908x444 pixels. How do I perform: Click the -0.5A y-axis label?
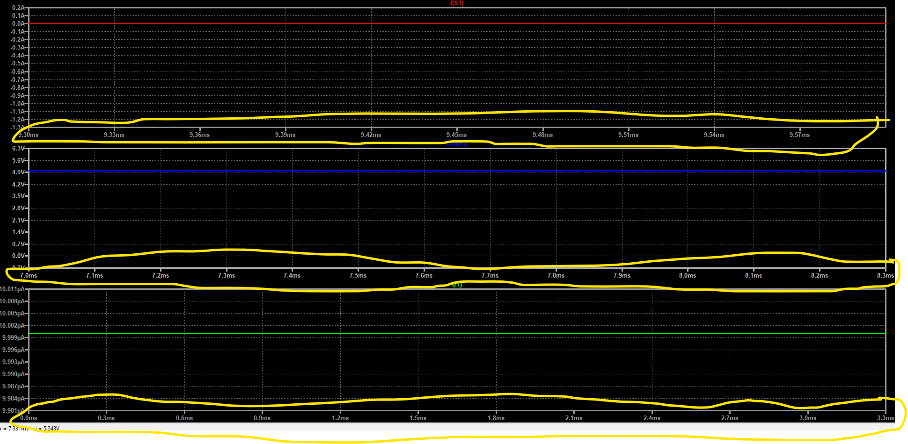17,63
